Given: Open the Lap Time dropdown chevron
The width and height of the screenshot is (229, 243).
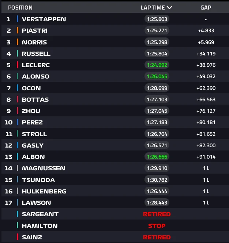Looking at the screenshot, I should [169, 7].
